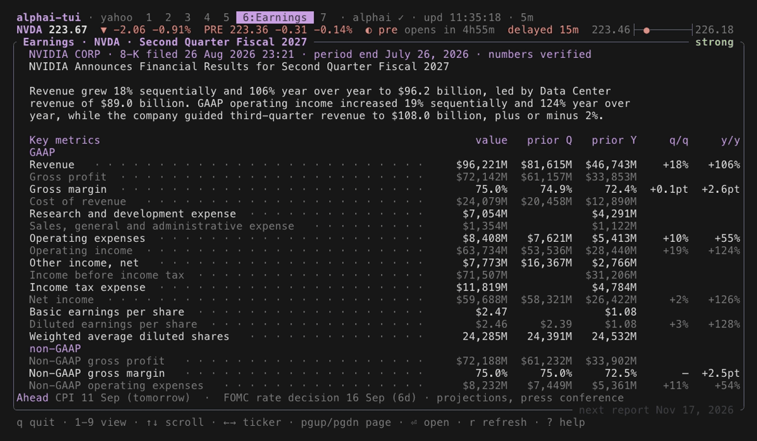Click the PRE 223.36 pre-market quote

coord(278,30)
